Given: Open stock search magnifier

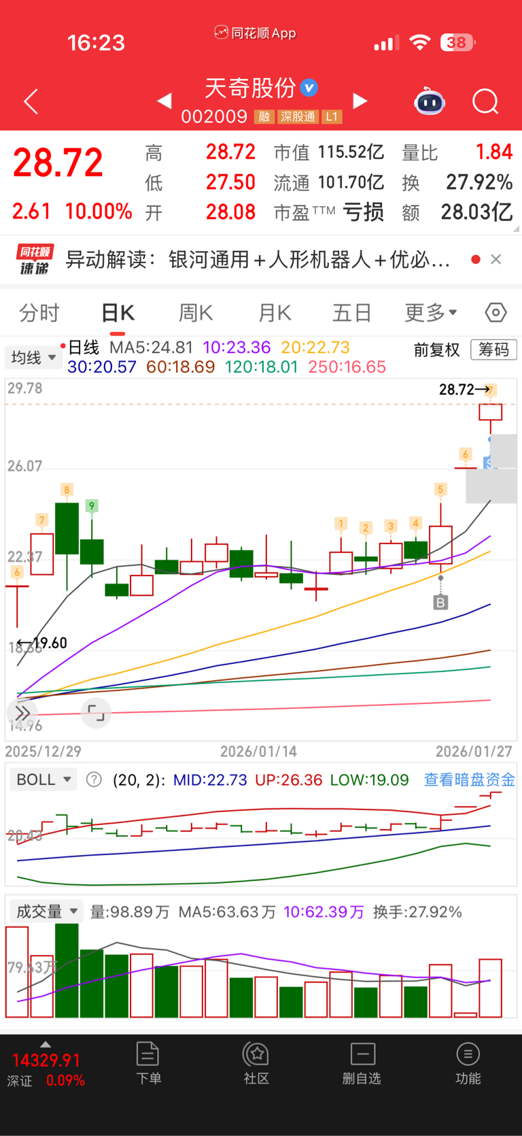Looking at the screenshot, I should tap(485, 102).
